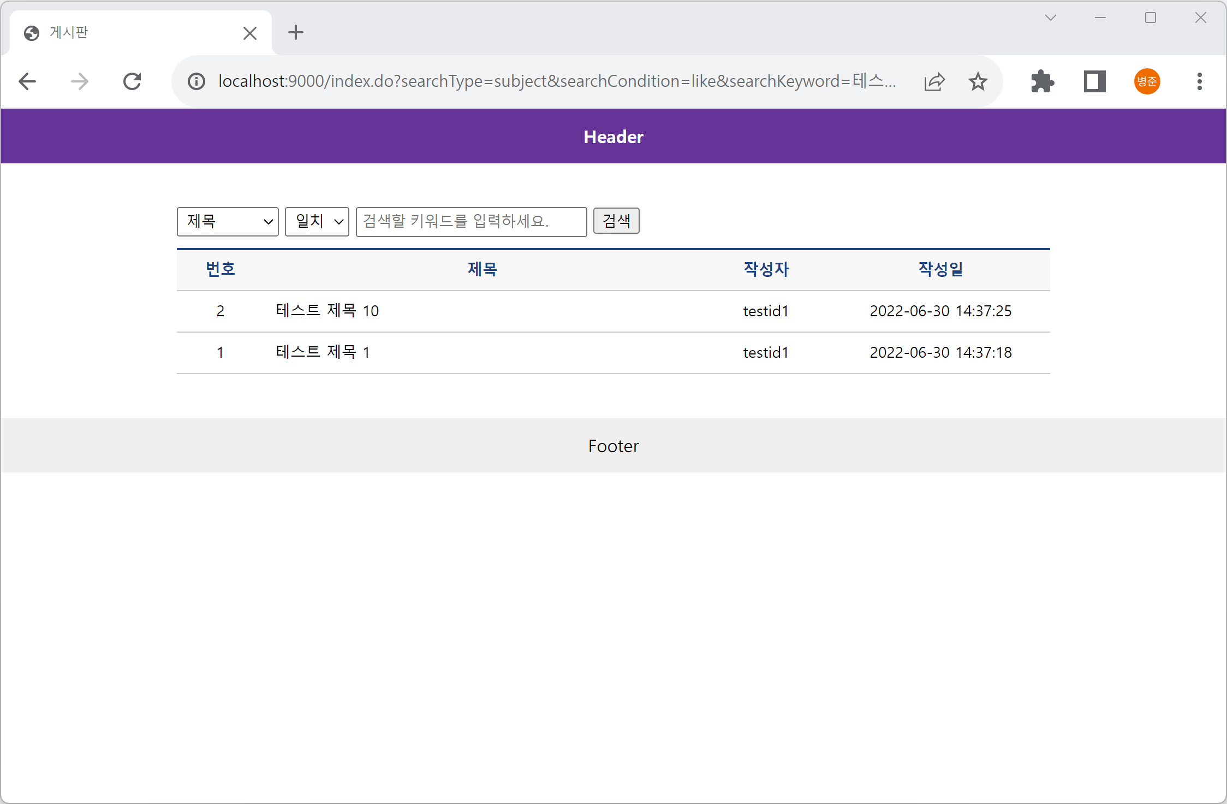
Task: Open post 테스트 제목 10
Action: point(327,311)
